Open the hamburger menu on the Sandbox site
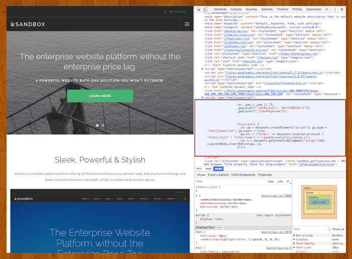Screen dimensions: 352x259 point(187,24)
